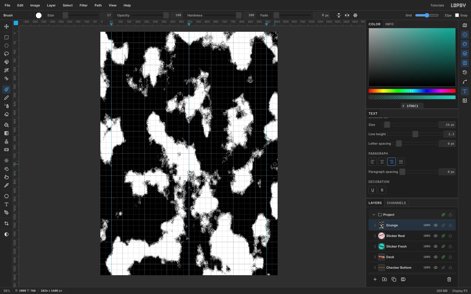The height and width of the screenshot is (294, 471).
Task: Toggle the contrast mask icon at toolbar bottom
Action: point(6,234)
